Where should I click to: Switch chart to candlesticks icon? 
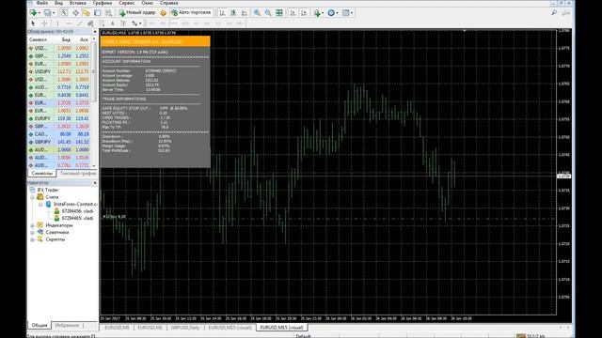pyautogui.click(x=233, y=12)
